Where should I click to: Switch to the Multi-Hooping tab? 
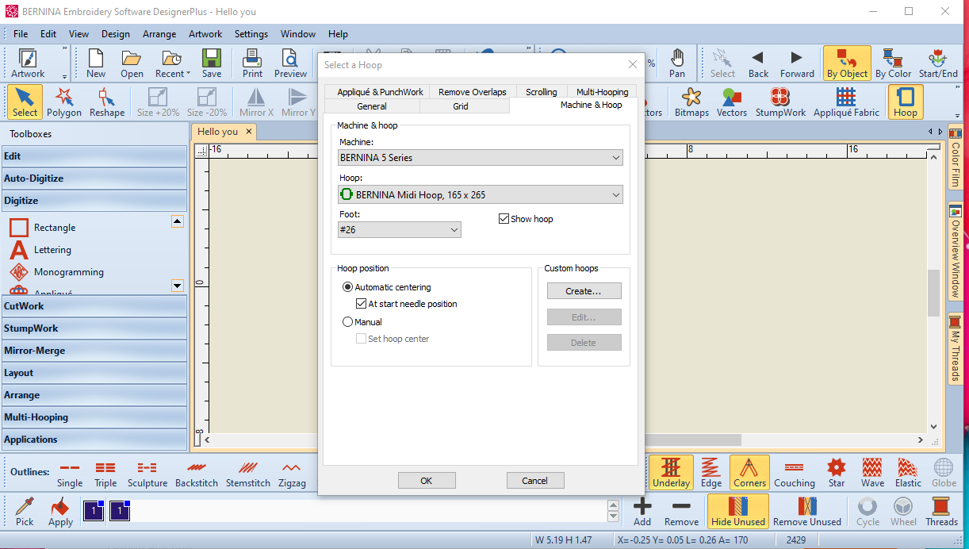603,92
